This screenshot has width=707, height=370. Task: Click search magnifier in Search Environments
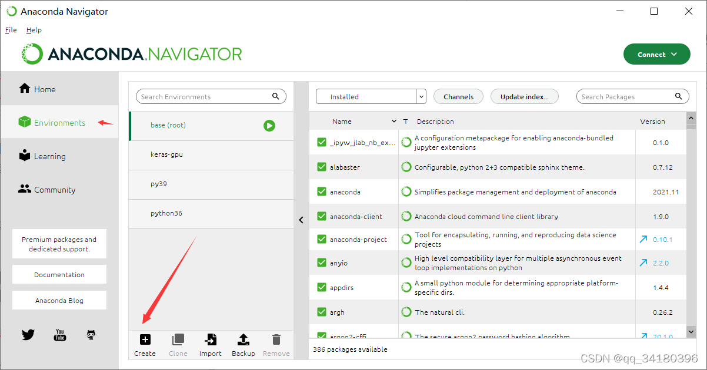tap(276, 96)
